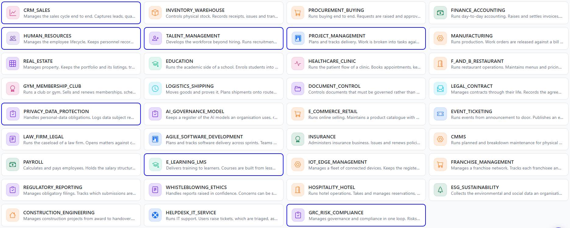The width and height of the screenshot is (570, 228).
Task: Click the INSURANCE title
Action: coord(322,137)
